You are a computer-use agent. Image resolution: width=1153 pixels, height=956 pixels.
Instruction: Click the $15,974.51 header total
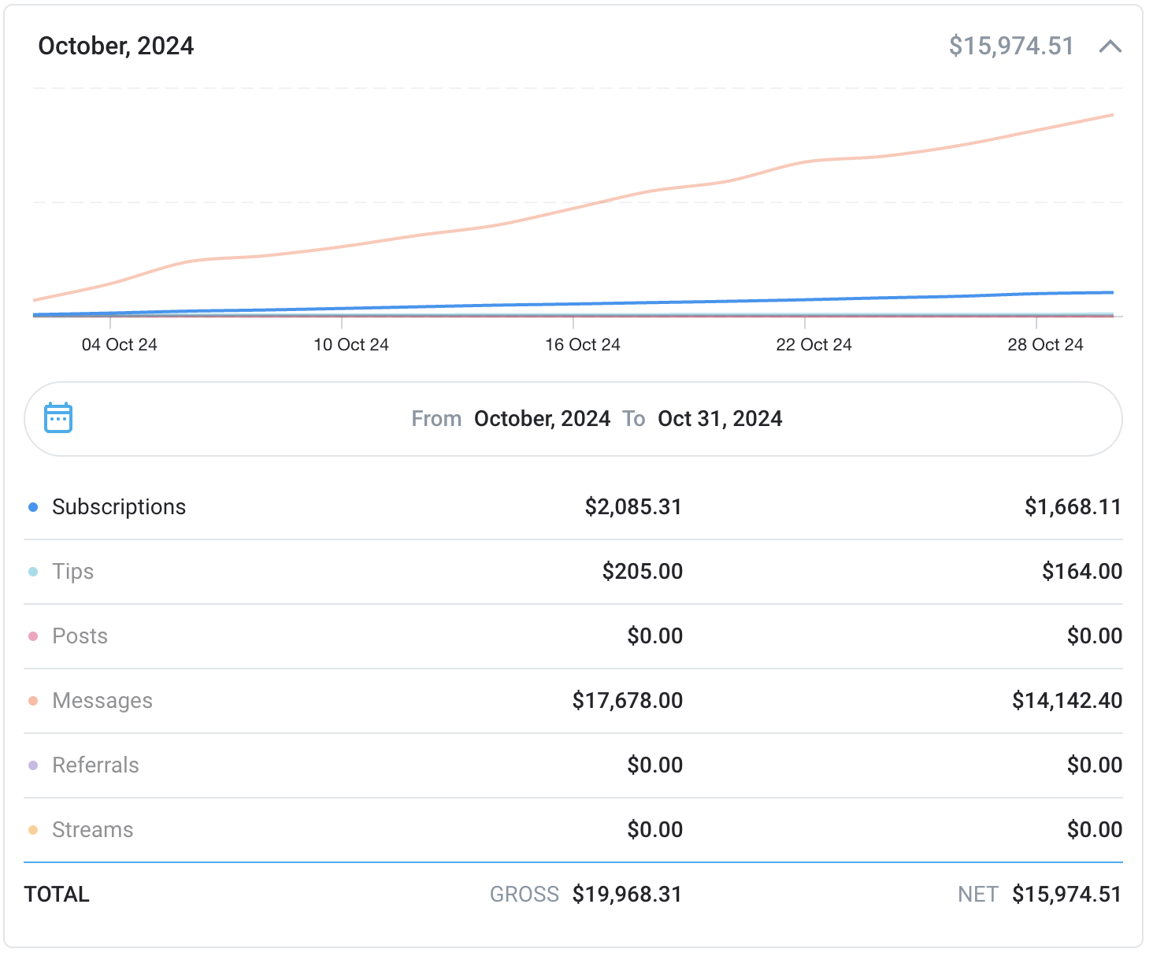[1010, 46]
